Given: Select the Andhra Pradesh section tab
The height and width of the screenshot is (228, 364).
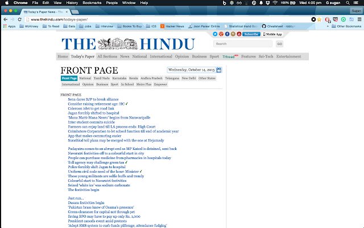Looking at the screenshot, I should [x=151, y=78].
